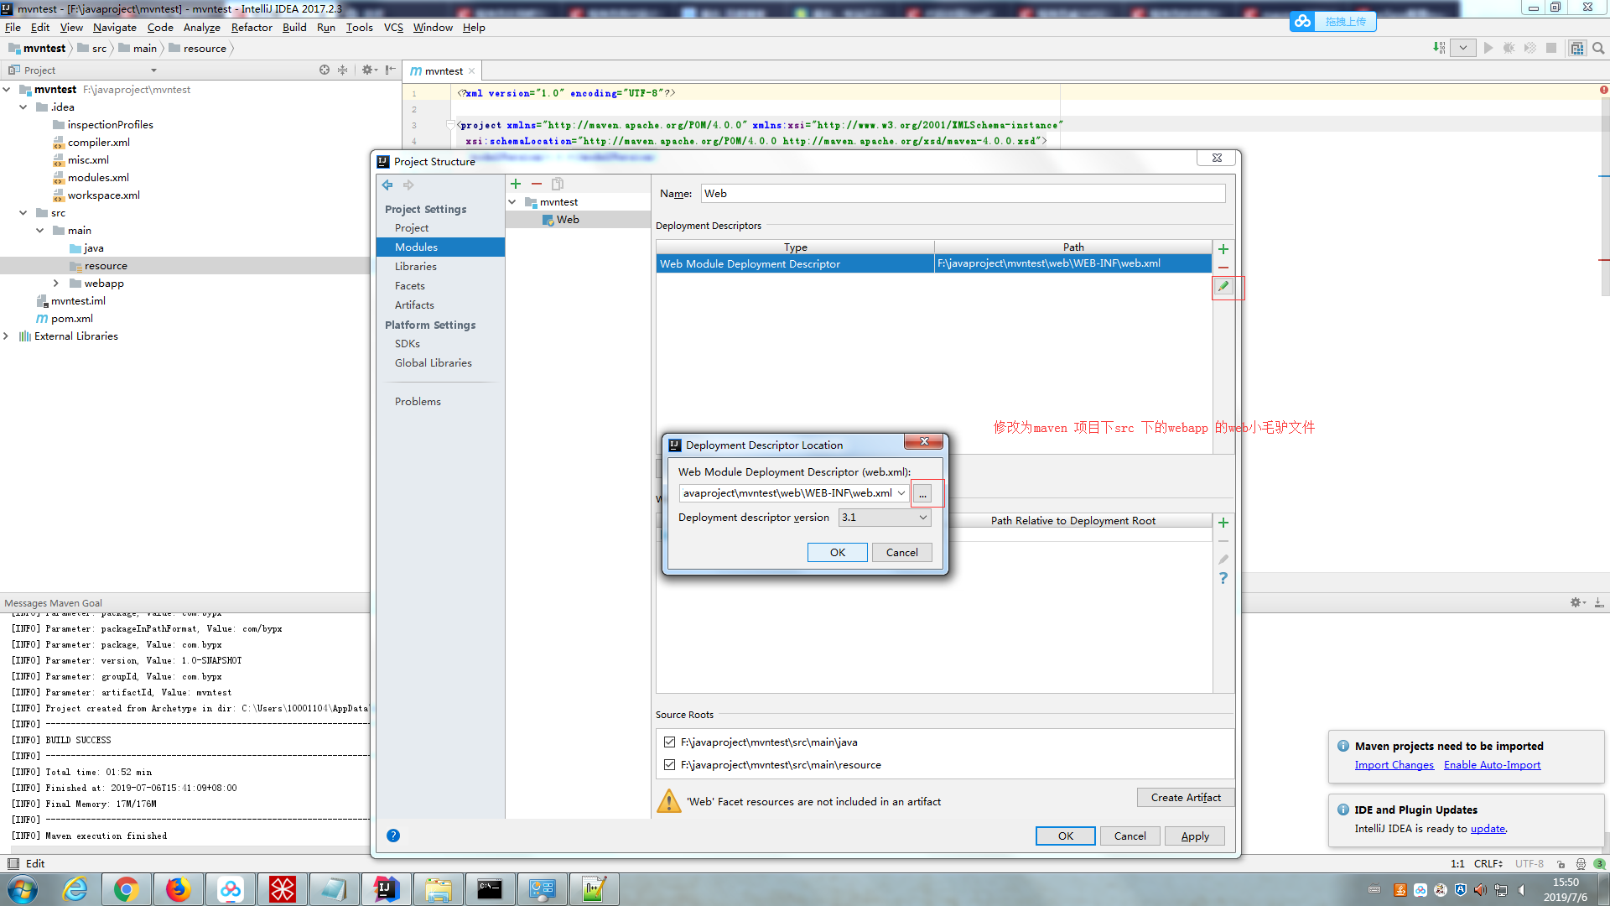Viewport: 1610px width, 906px height.
Task: Click the Create Artifact button
Action: tap(1185, 798)
